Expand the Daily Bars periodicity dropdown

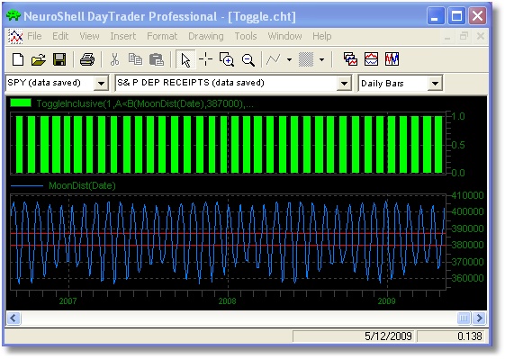(x=435, y=84)
